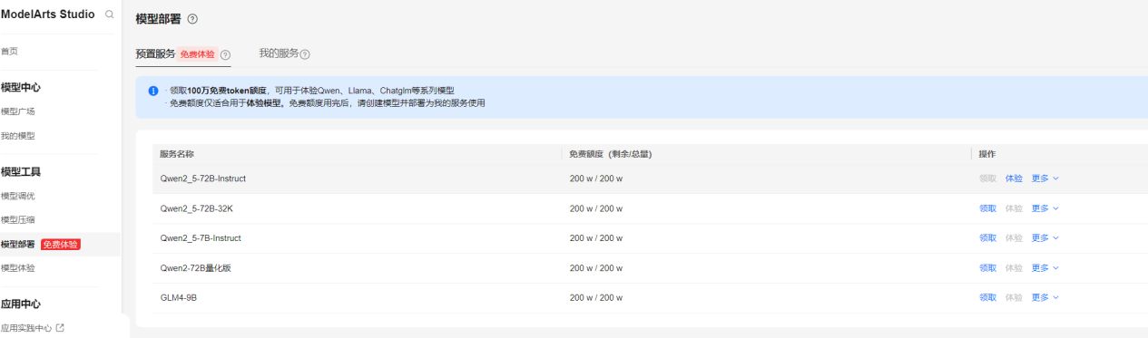Click quota value for Qwen2_5-7B-Instruct row
This screenshot has width=1148, height=338.
[595, 238]
